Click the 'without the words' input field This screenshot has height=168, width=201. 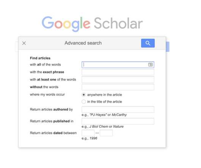[x=118, y=87]
